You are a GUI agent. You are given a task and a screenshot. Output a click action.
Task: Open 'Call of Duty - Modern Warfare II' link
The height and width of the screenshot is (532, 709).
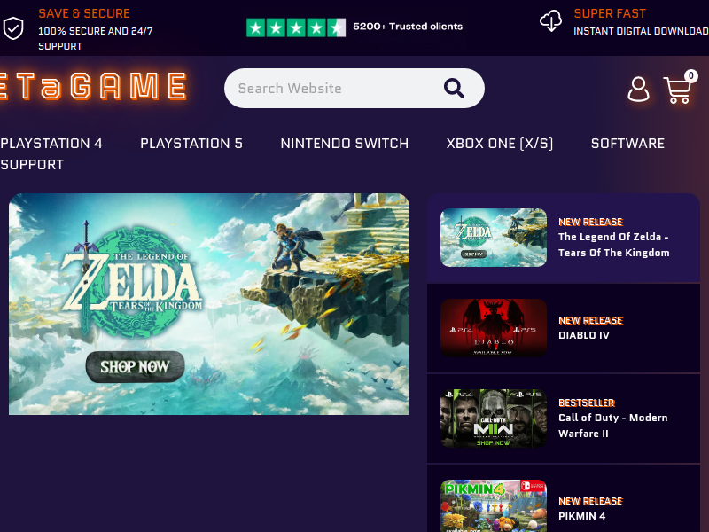tap(612, 426)
